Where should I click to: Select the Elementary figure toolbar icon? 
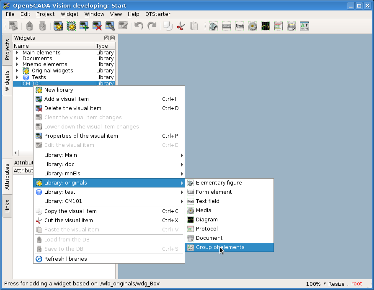point(214,26)
